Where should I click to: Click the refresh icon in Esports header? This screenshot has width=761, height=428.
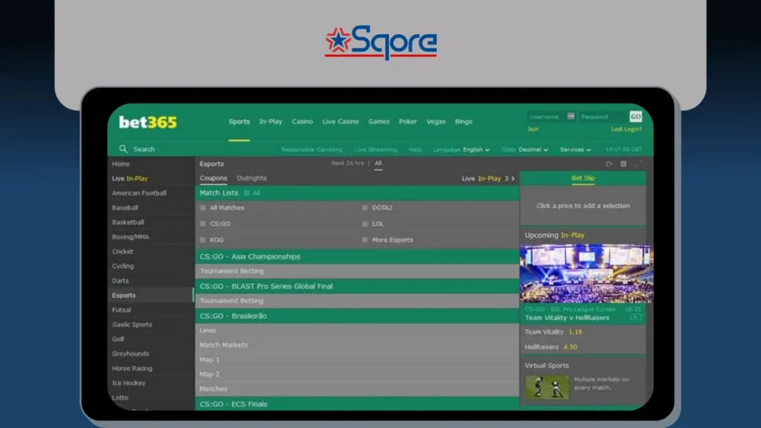point(609,164)
